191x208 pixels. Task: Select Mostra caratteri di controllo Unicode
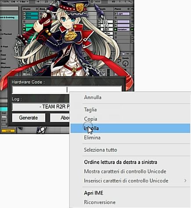coord(130,172)
